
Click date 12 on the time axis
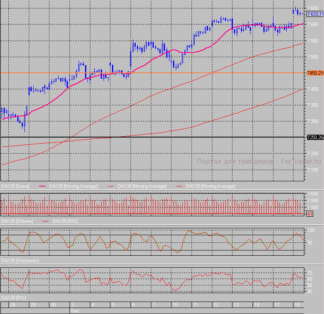click(x=216, y=305)
